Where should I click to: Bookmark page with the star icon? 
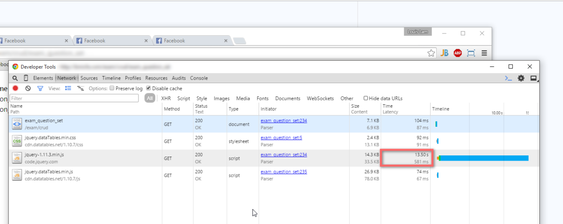431,53
